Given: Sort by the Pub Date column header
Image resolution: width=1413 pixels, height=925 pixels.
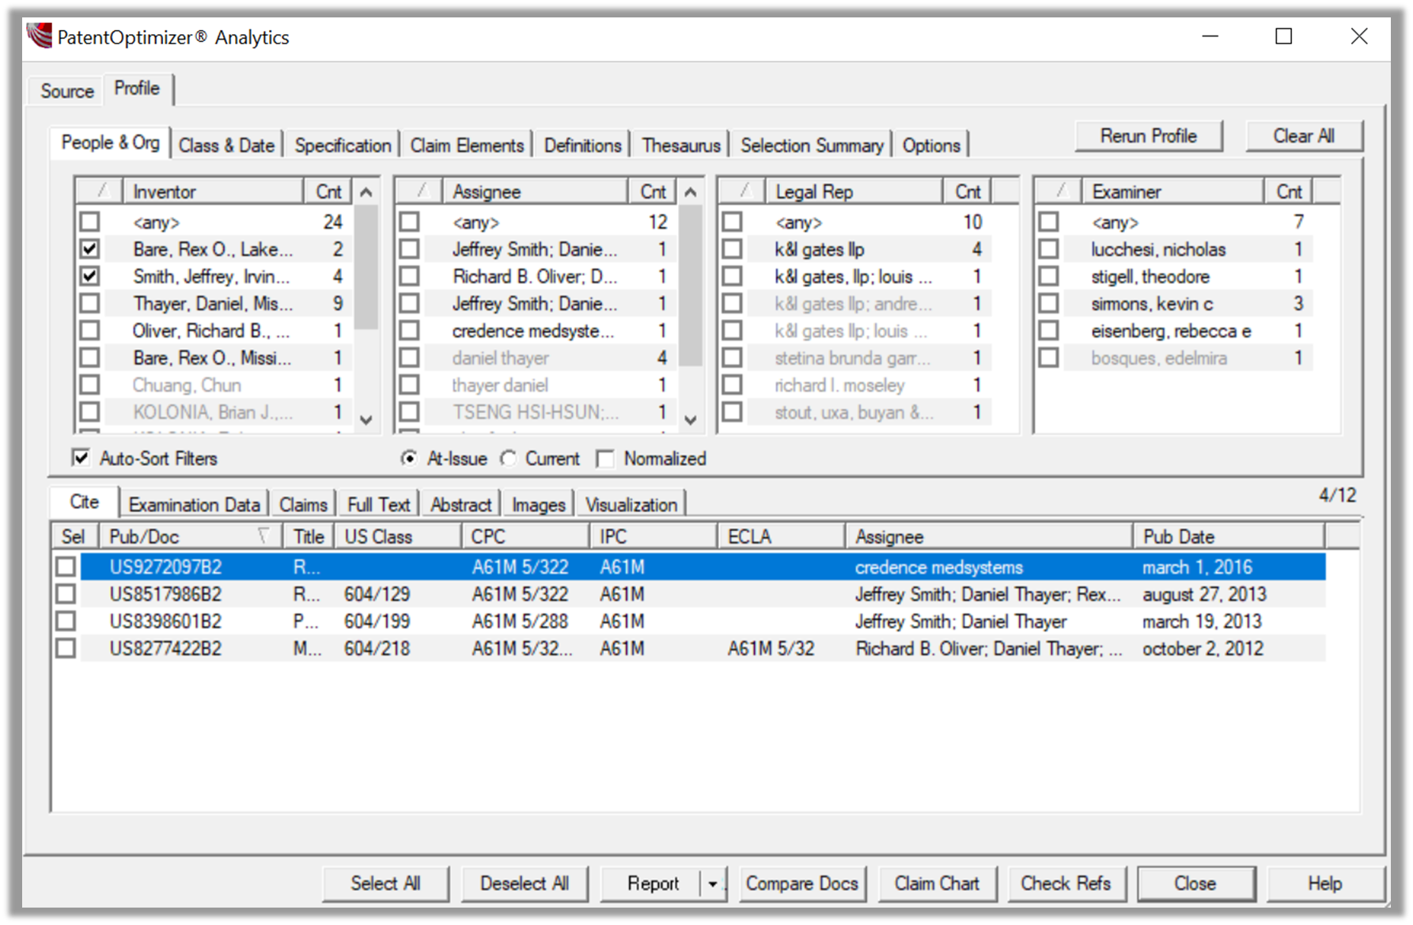Looking at the screenshot, I should (x=1229, y=536).
